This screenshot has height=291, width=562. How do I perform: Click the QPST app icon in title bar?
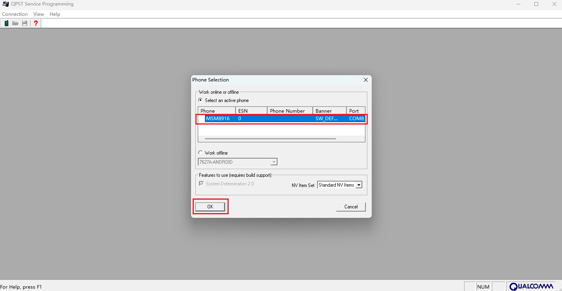[6, 4]
